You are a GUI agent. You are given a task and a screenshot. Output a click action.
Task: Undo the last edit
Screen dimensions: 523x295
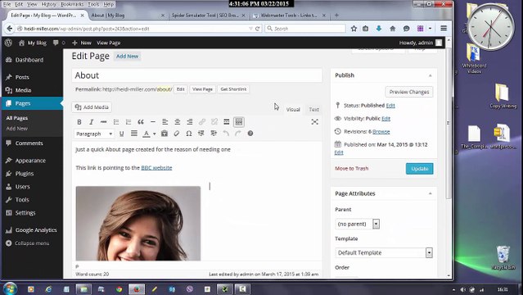(226, 134)
